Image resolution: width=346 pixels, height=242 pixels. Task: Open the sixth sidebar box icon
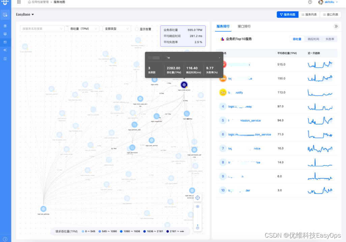(5, 59)
